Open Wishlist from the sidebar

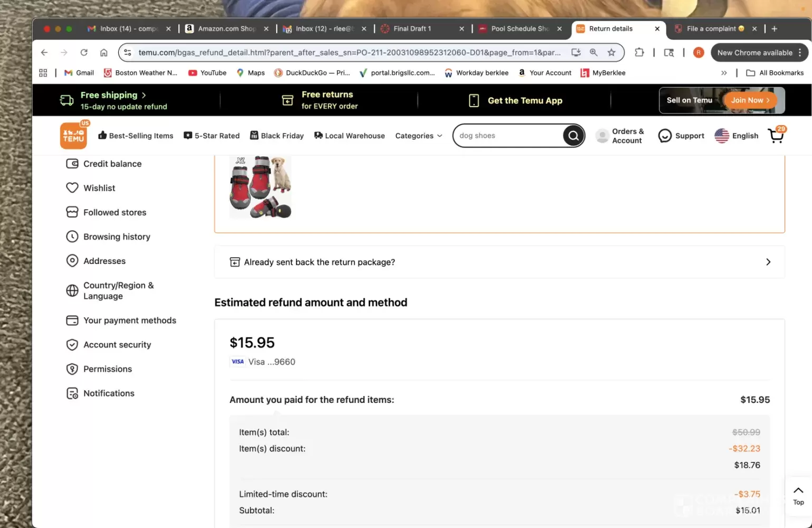coord(99,188)
